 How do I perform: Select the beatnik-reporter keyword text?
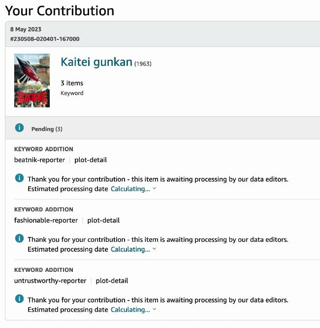39,160
